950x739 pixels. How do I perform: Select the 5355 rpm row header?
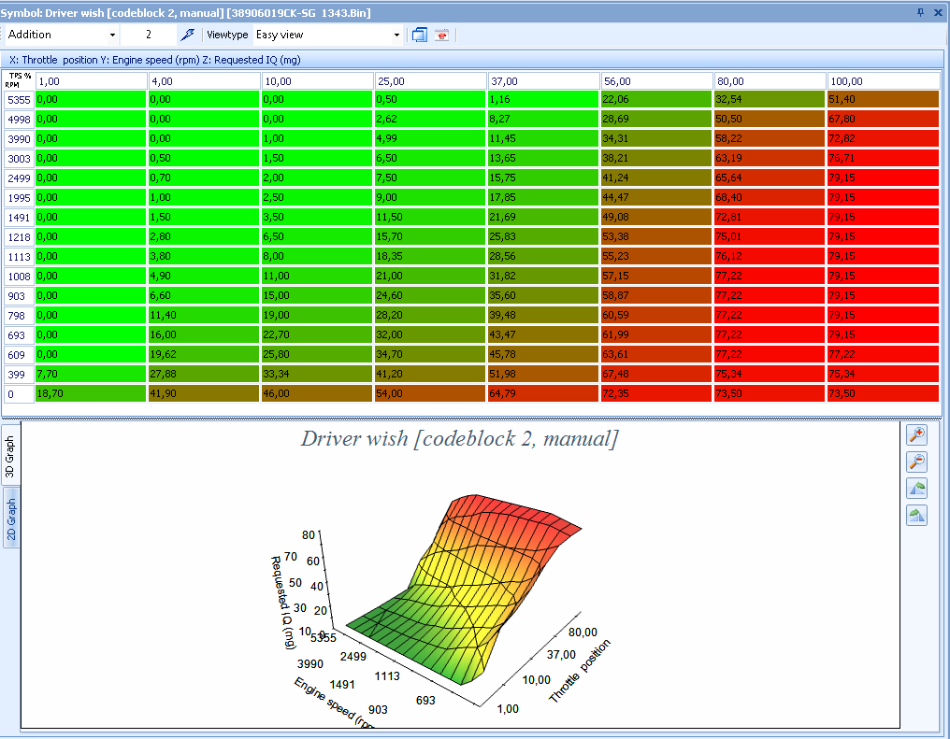[x=20, y=99]
